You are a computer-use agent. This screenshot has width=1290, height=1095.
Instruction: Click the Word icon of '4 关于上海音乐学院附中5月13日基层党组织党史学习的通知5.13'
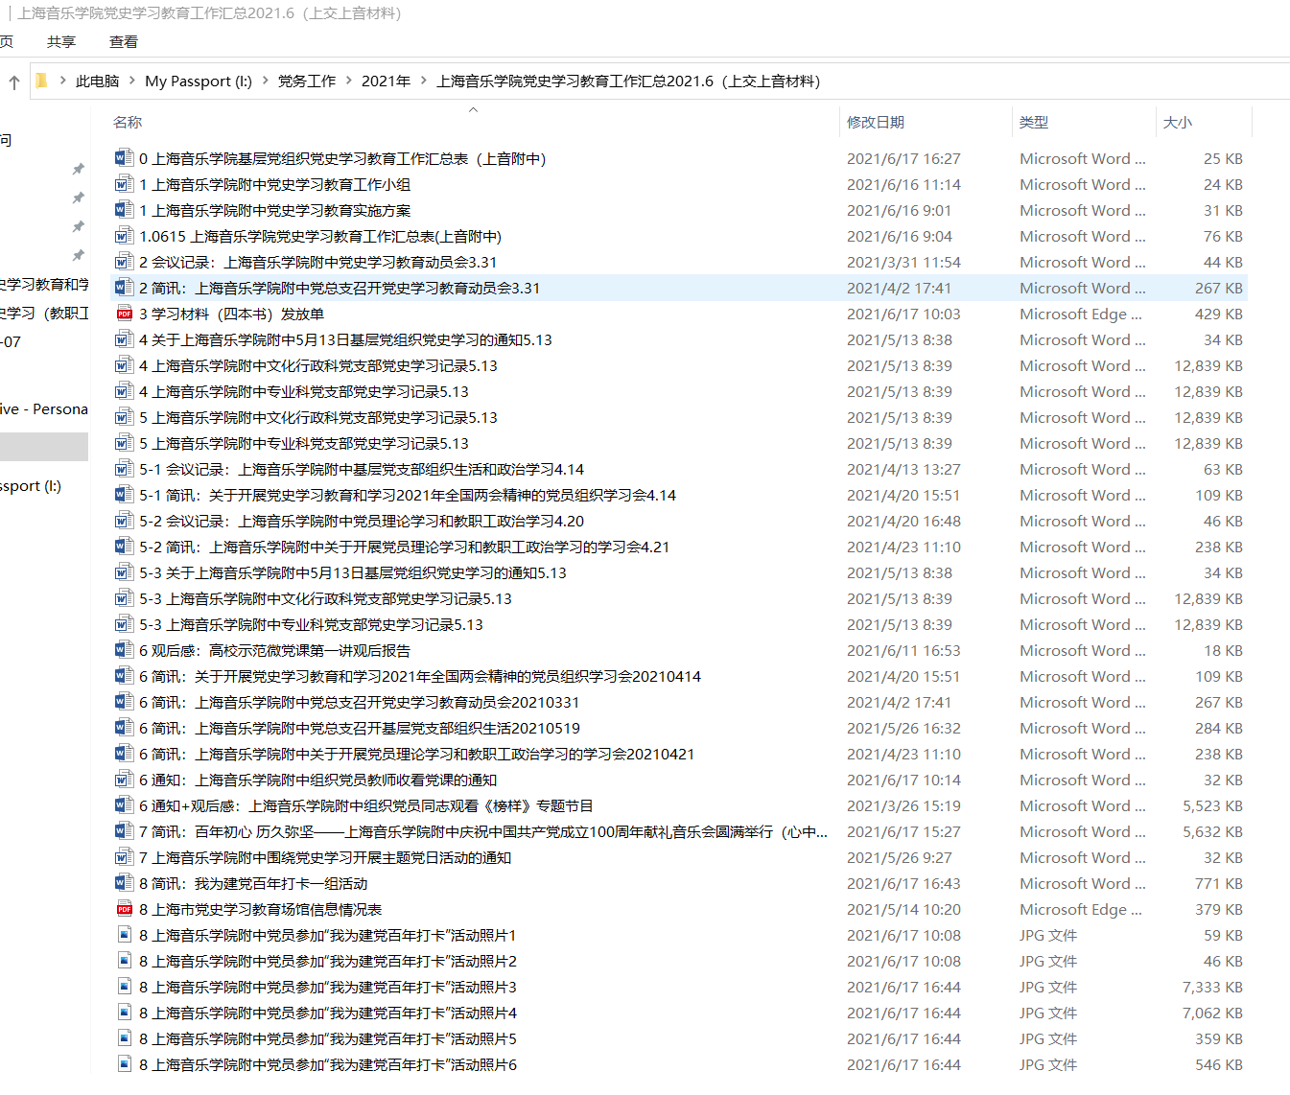click(124, 339)
